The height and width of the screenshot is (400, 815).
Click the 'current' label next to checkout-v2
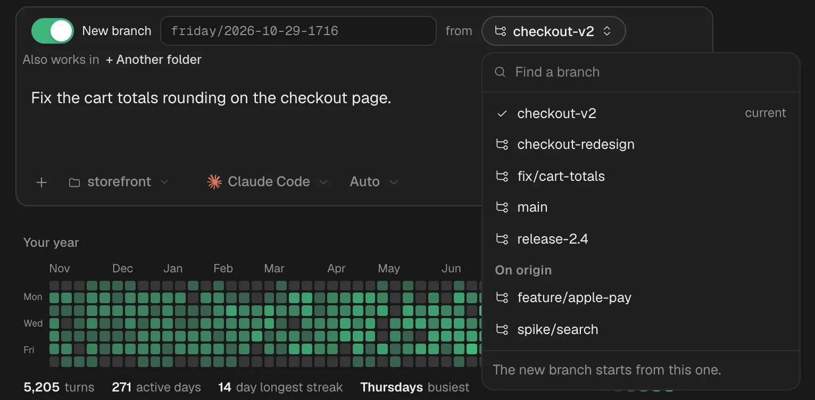[766, 113]
